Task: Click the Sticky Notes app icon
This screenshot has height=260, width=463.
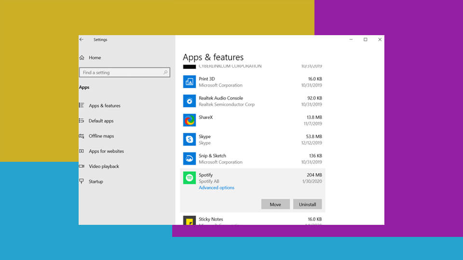Action: (189, 221)
